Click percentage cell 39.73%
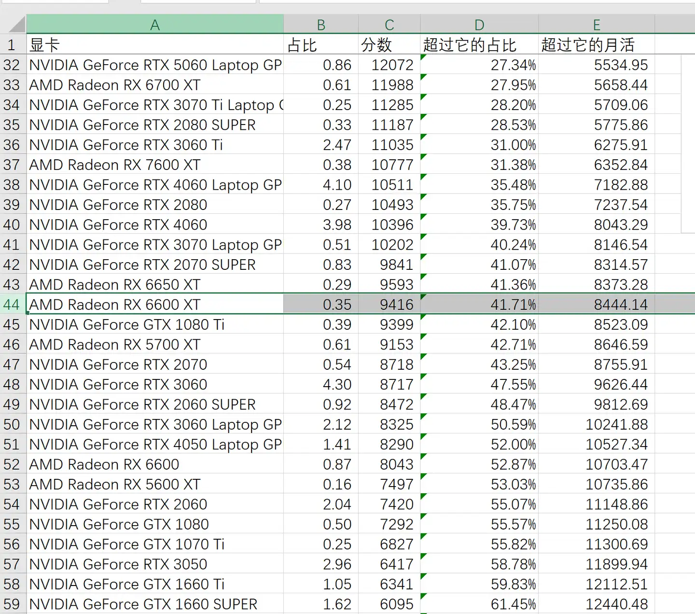The width and height of the screenshot is (695, 614). click(x=479, y=224)
